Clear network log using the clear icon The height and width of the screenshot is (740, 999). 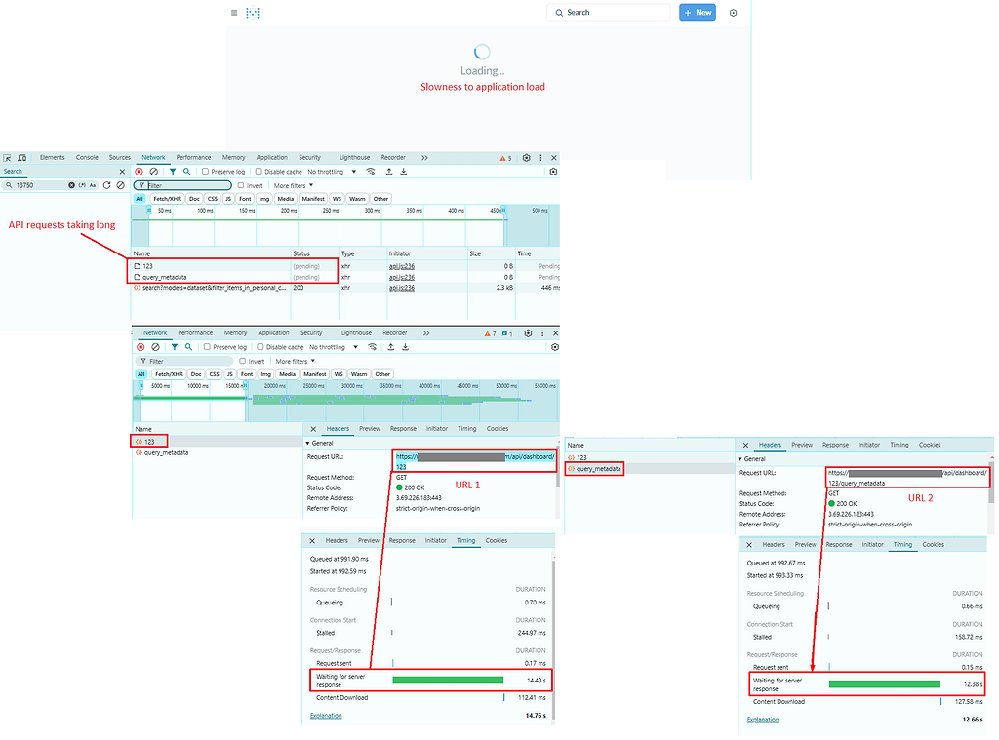click(153, 171)
